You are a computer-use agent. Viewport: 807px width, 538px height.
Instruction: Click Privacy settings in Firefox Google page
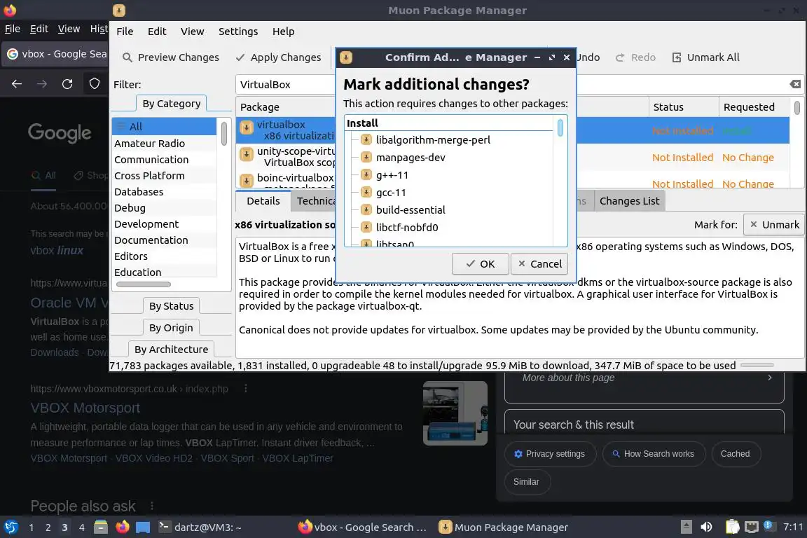pyautogui.click(x=550, y=453)
